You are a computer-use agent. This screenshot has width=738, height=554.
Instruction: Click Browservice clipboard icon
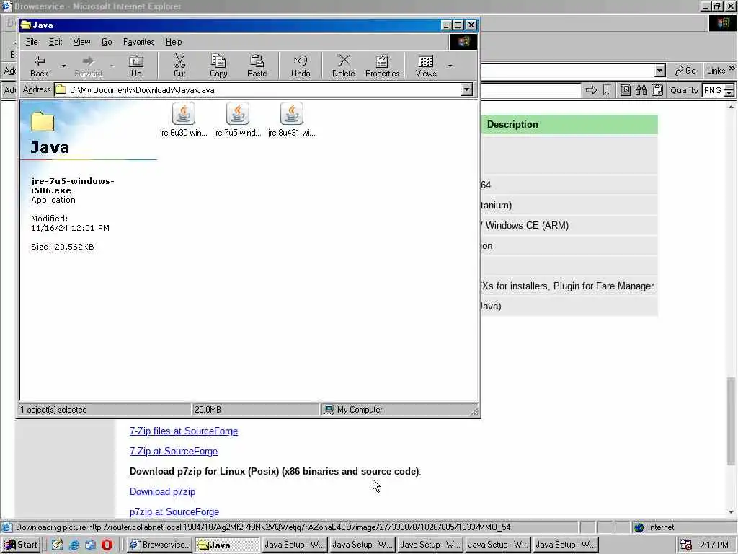tap(657, 90)
